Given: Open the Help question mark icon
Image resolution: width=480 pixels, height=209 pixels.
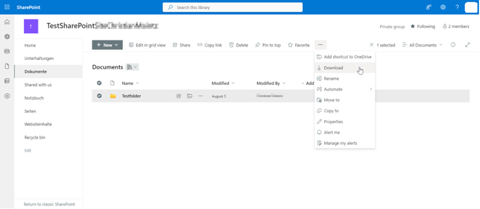Looking at the screenshot, I should point(457,7).
